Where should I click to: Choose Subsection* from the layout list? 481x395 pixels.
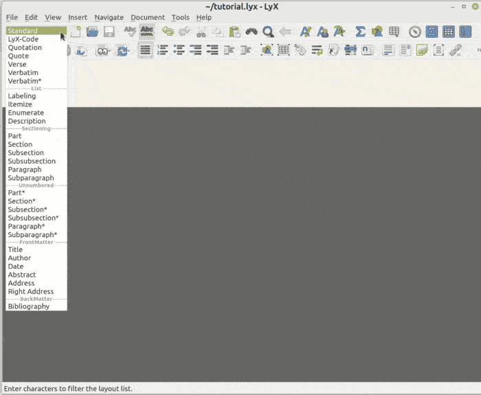[x=27, y=210]
